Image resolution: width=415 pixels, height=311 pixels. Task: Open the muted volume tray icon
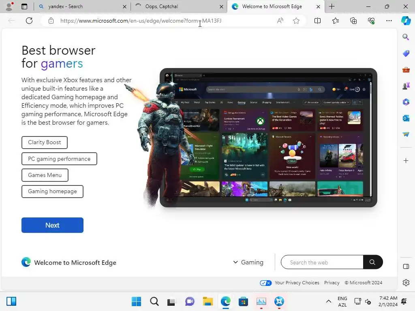coord(368,301)
